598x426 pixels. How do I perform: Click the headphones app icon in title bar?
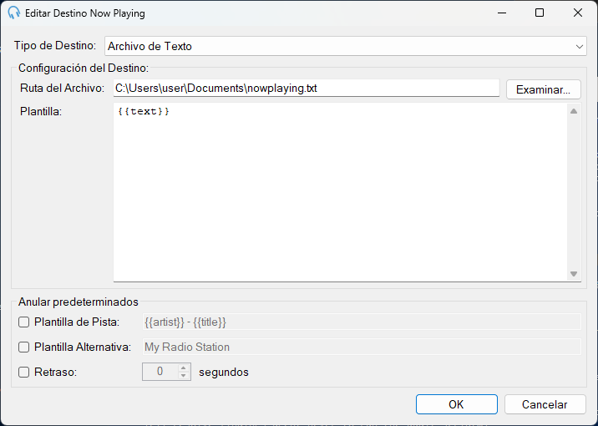[13, 13]
